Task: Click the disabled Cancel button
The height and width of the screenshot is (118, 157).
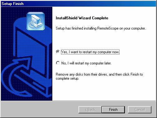Action: pos(140,110)
